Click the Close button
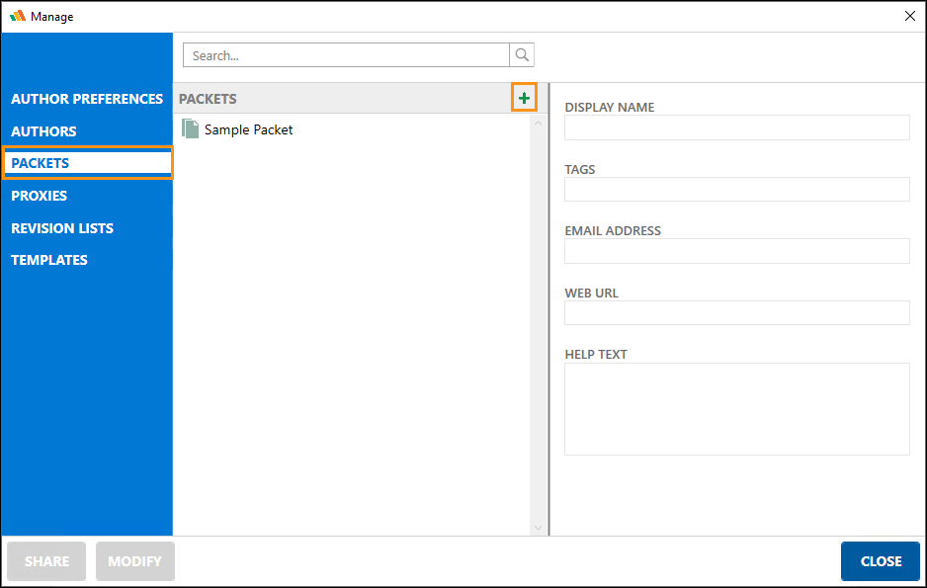 click(881, 561)
